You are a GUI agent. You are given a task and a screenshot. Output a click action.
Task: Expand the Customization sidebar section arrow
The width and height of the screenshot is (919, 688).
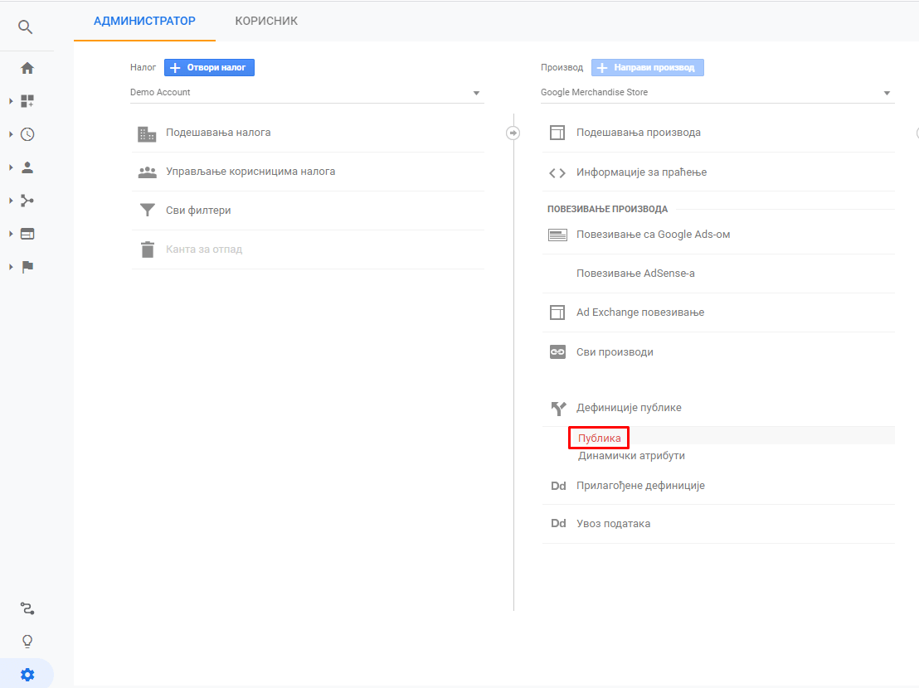pos(11,101)
